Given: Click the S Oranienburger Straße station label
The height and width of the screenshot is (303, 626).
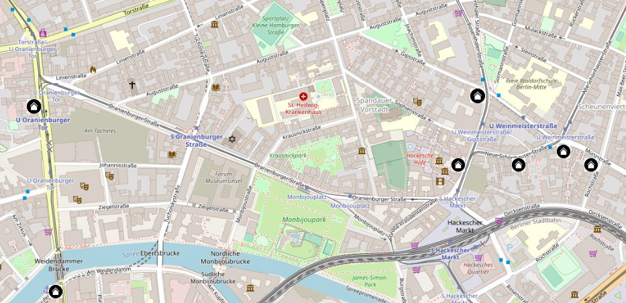Looking at the screenshot, I should [x=197, y=140].
